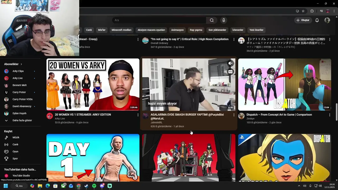
Task: Open the YouTube account avatar menu
Action: click(327, 20)
